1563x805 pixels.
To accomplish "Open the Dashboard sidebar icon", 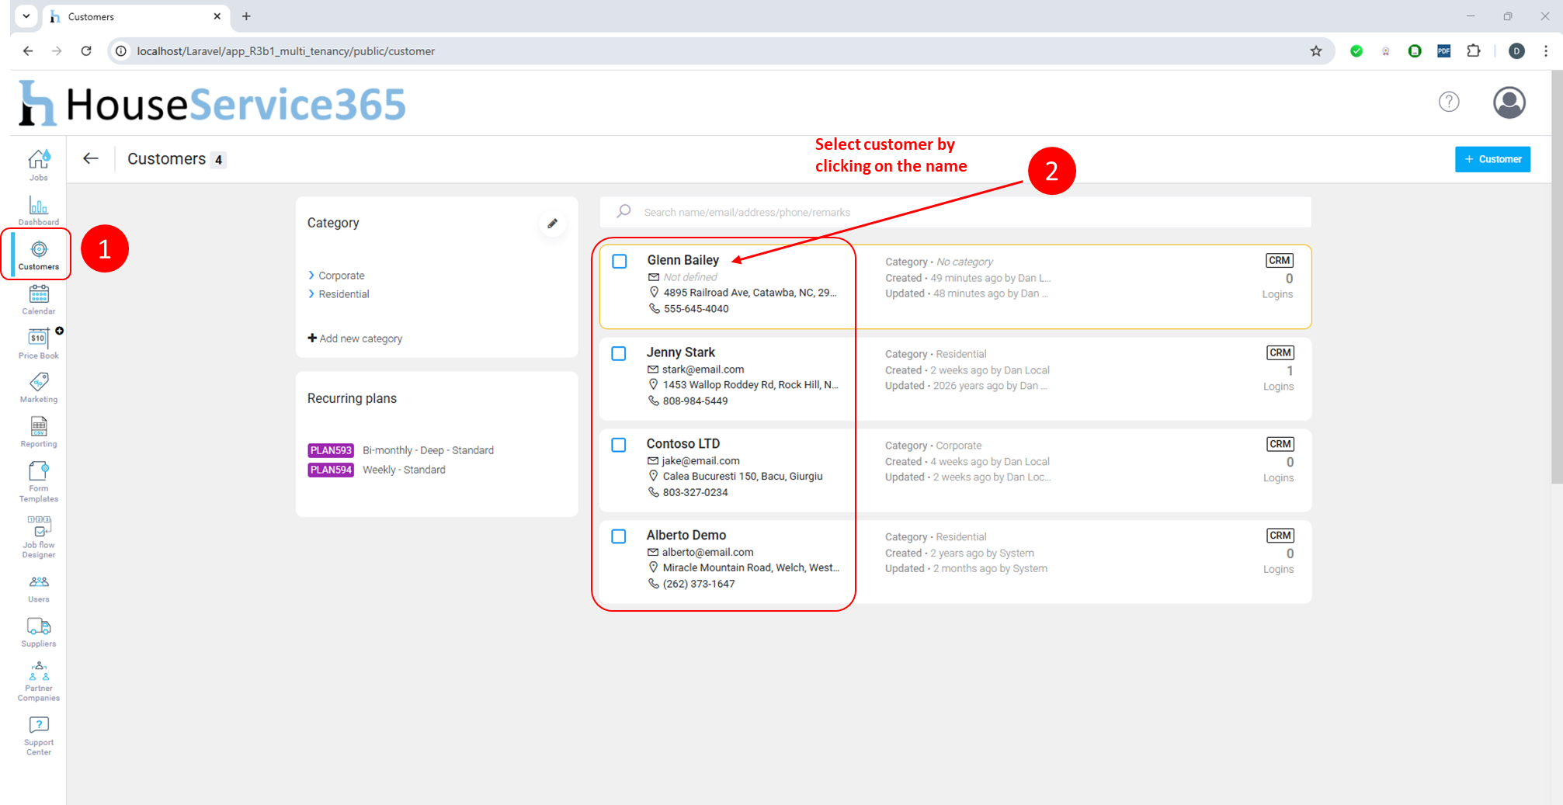I will (38, 210).
